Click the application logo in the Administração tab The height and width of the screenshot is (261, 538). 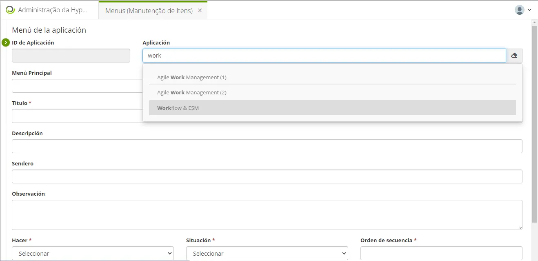point(10,10)
